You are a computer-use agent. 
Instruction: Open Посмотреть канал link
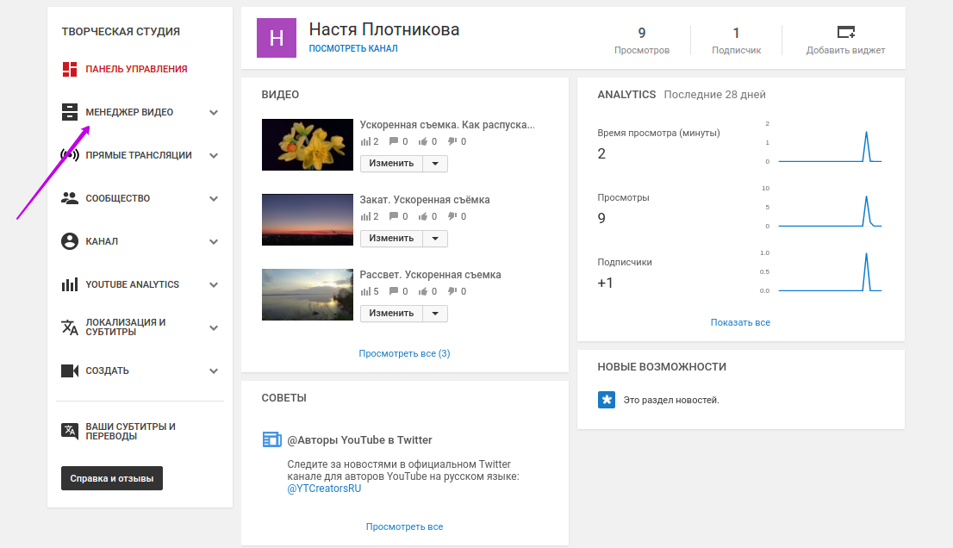[x=353, y=48]
